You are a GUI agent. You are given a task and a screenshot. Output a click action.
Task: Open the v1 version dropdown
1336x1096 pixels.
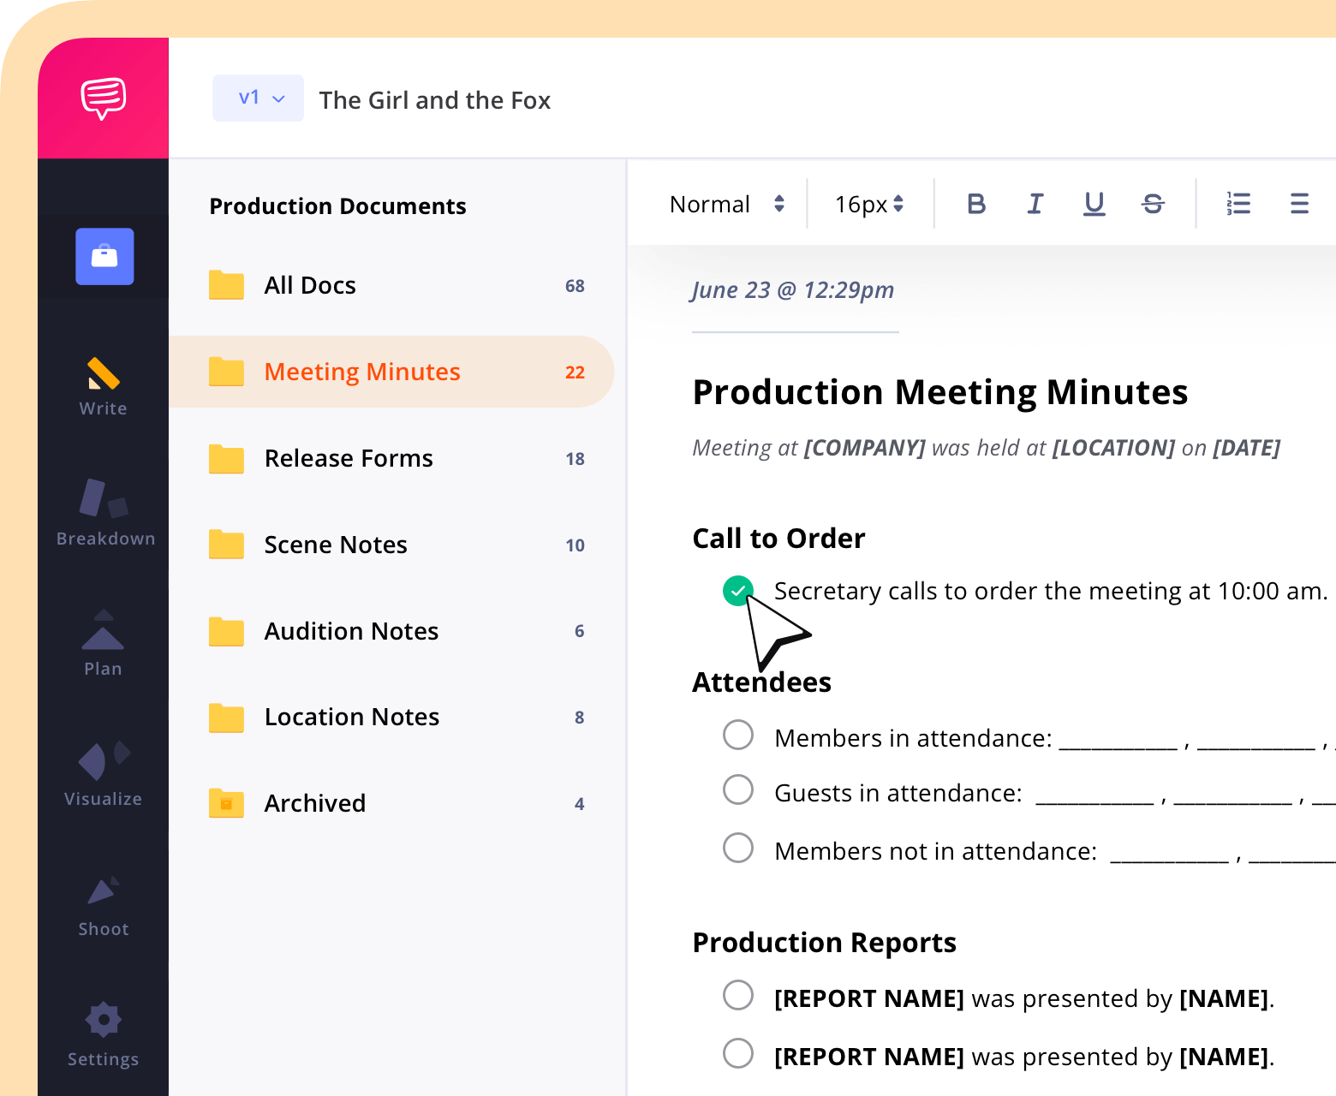(258, 98)
